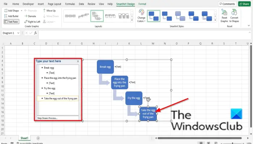Screen dimensions: 253x144
Task: Add a new sheet with the plus button
Action: (38, 138)
